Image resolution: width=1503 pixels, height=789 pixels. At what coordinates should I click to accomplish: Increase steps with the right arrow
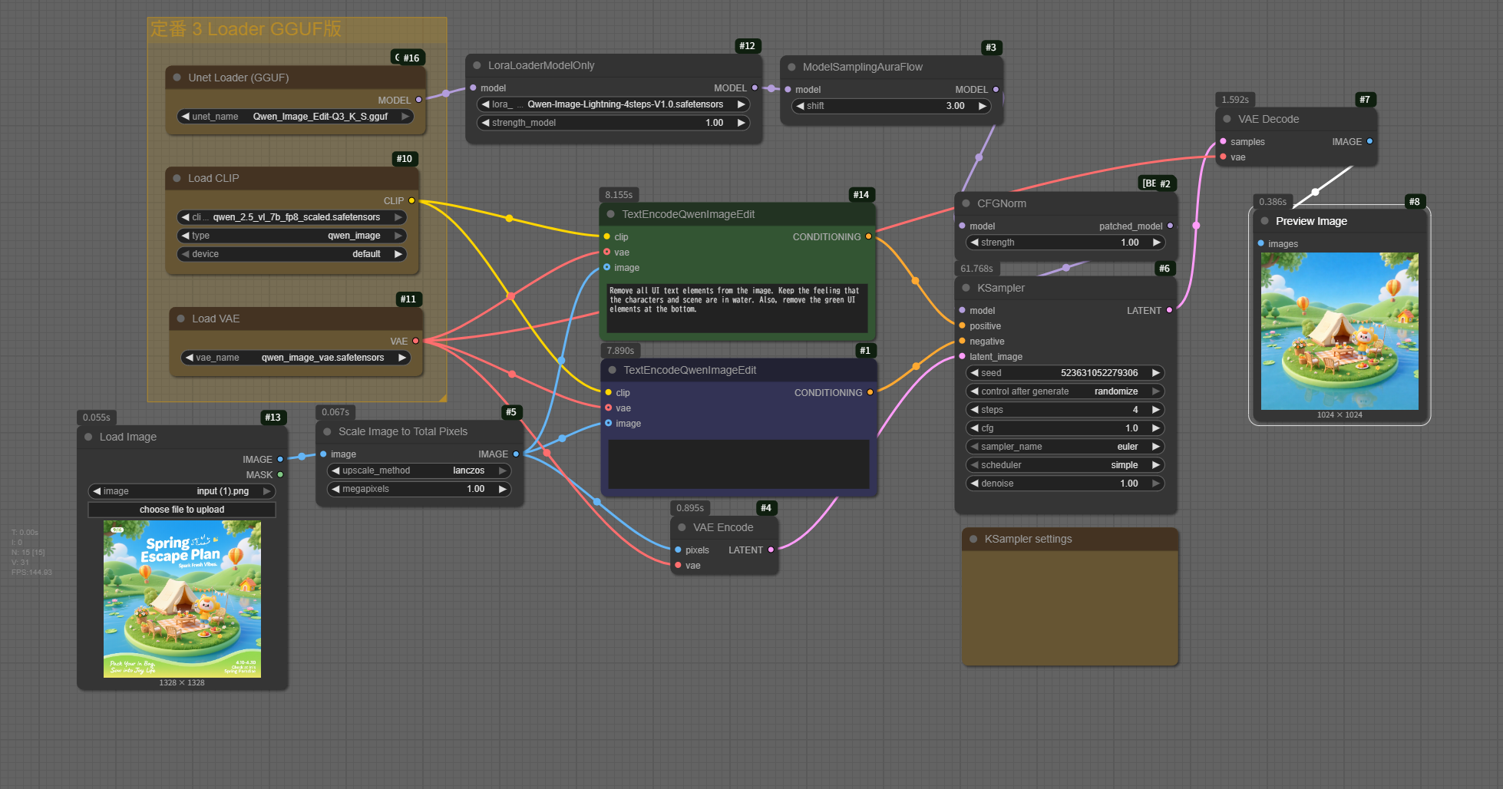tap(1156, 410)
